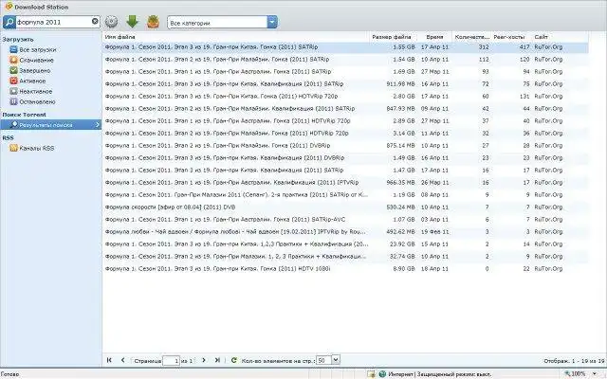Select row Гран-При Австралии. Гонка SATRip 1.69 GB
The width and height of the screenshot is (607, 379).
[345, 72]
